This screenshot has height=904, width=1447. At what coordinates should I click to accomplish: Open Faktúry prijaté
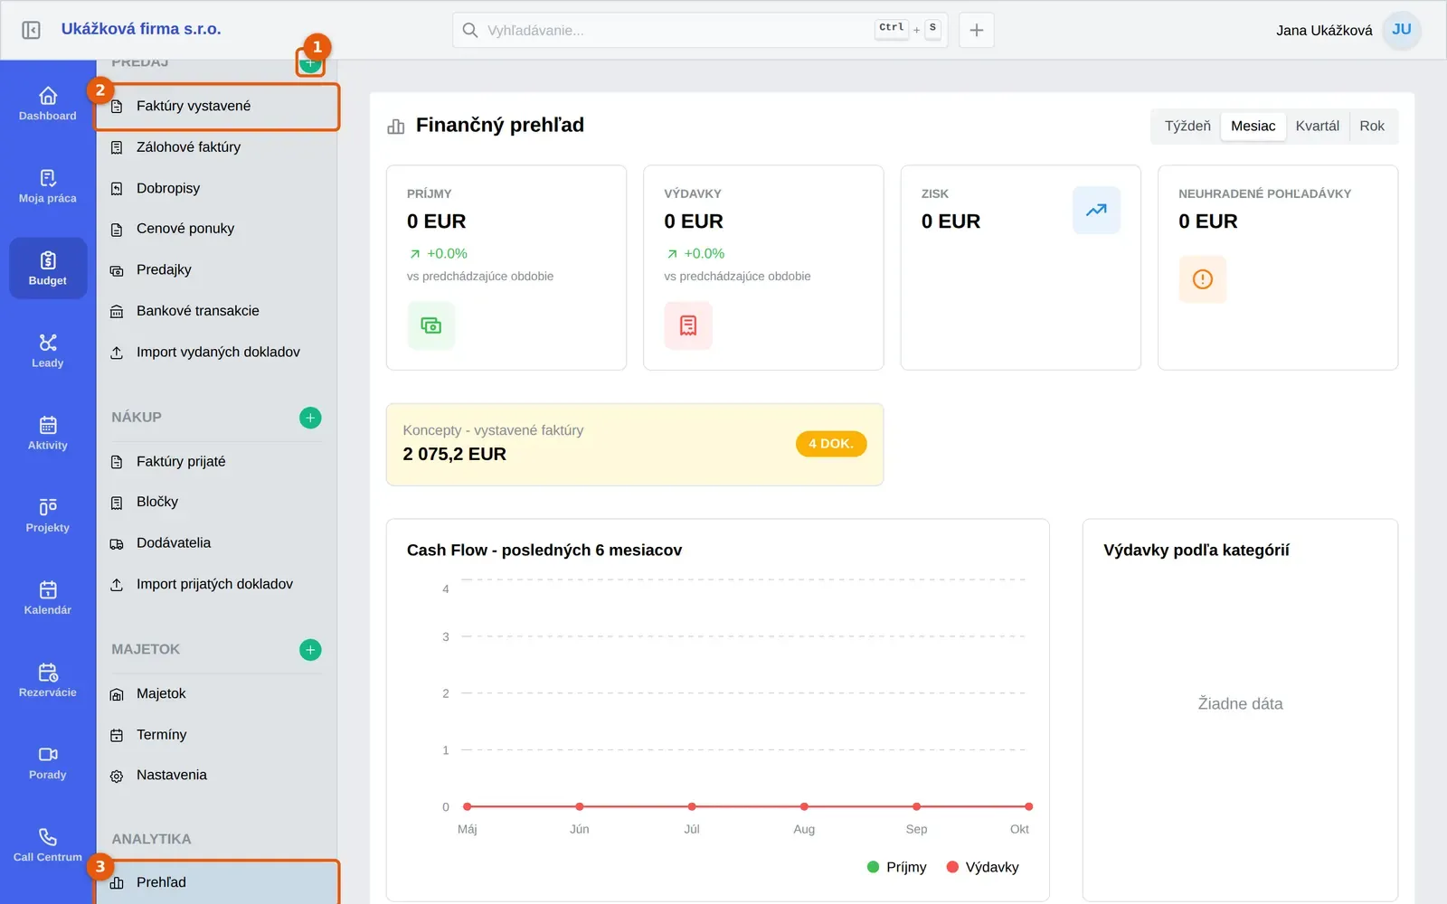pyautogui.click(x=217, y=462)
